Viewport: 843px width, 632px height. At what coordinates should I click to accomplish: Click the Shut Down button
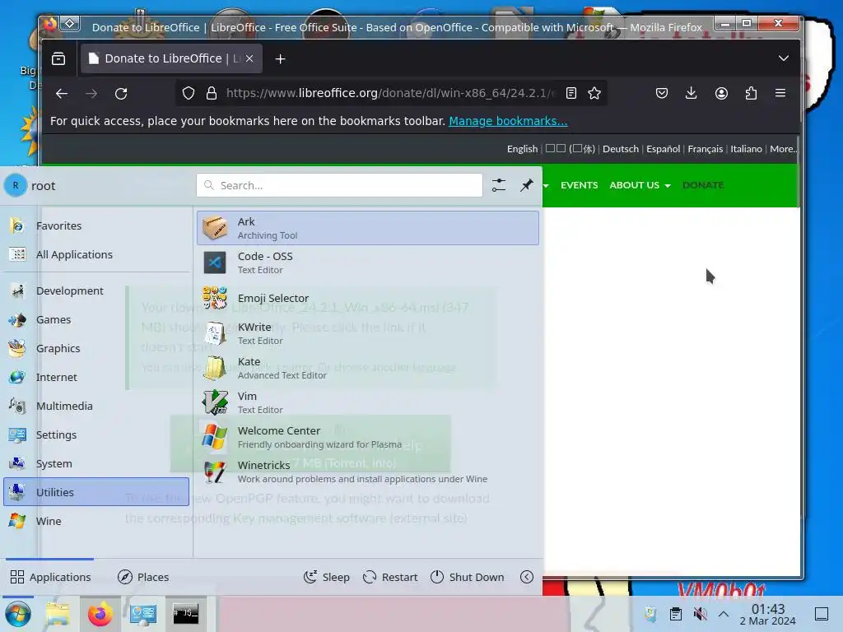(468, 577)
